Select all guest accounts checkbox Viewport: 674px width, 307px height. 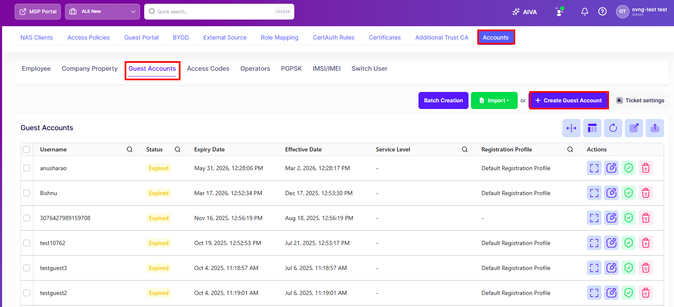(x=27, y=149)
